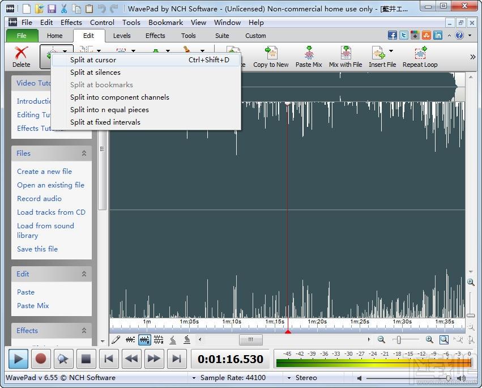Choose Split at cursor

click(146, 60)
